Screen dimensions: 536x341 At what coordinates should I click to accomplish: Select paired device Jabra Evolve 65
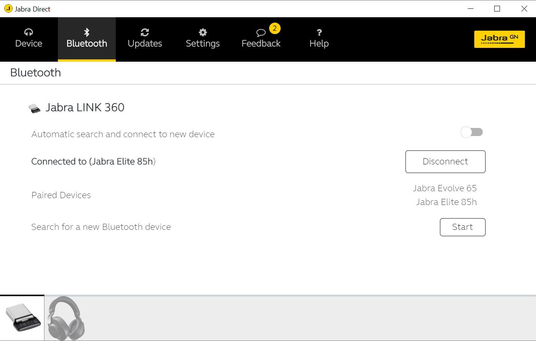click(x=445, y=188)
